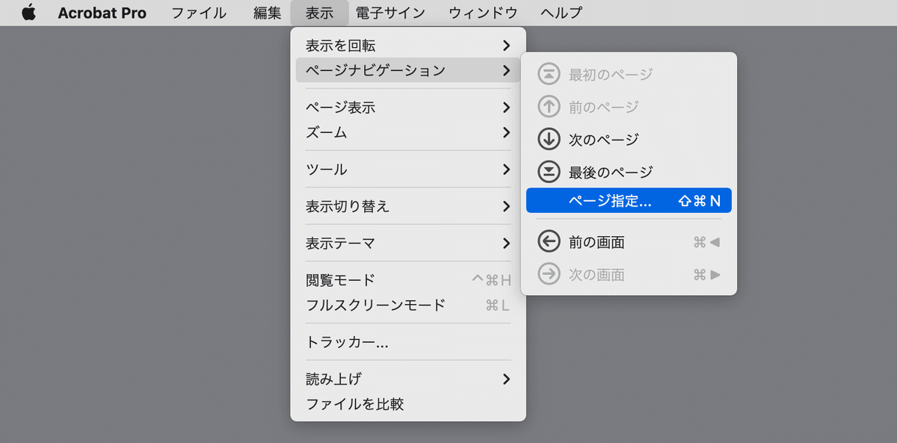Open the Acrobat Pro application menu
The image size is (897, 443).
102,13
